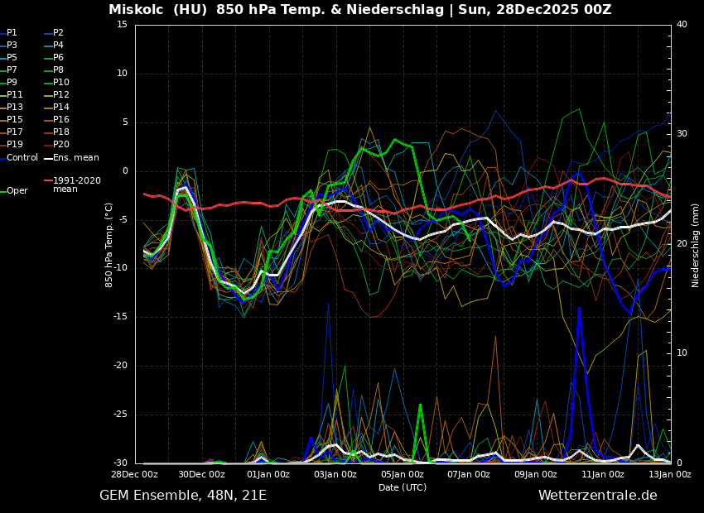The image size is (704, 513).
Task: Select the Ens. mean legend entry
Action: [x=75, y=157]
